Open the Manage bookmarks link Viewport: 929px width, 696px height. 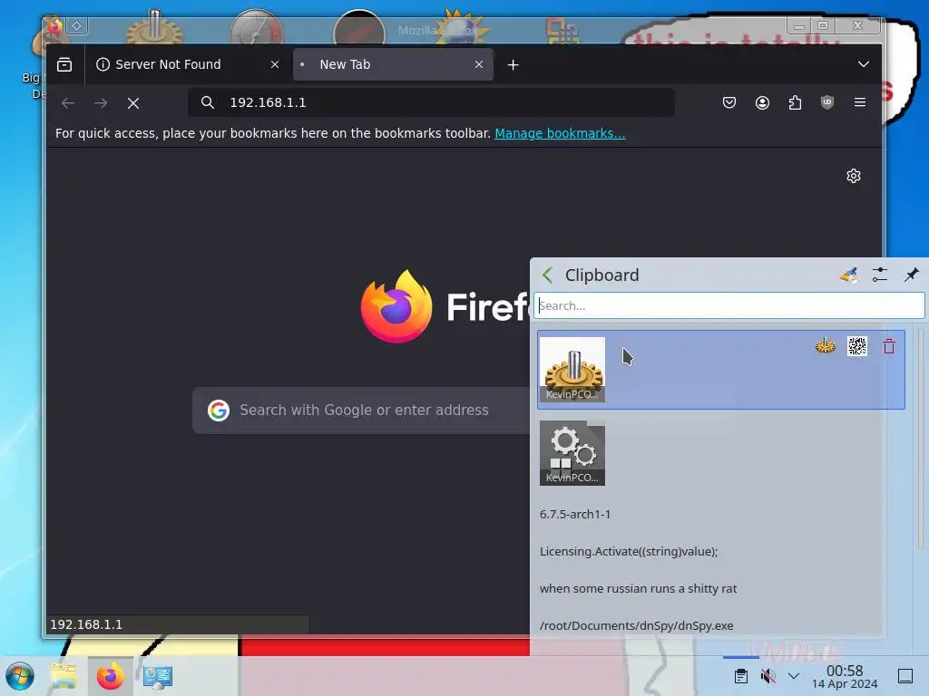(x=560, y=133)
